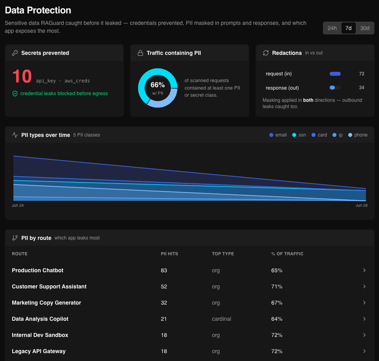379x361 pixels.
Task: Click credential leaks blocked before egress text
Action: [64, 94]
